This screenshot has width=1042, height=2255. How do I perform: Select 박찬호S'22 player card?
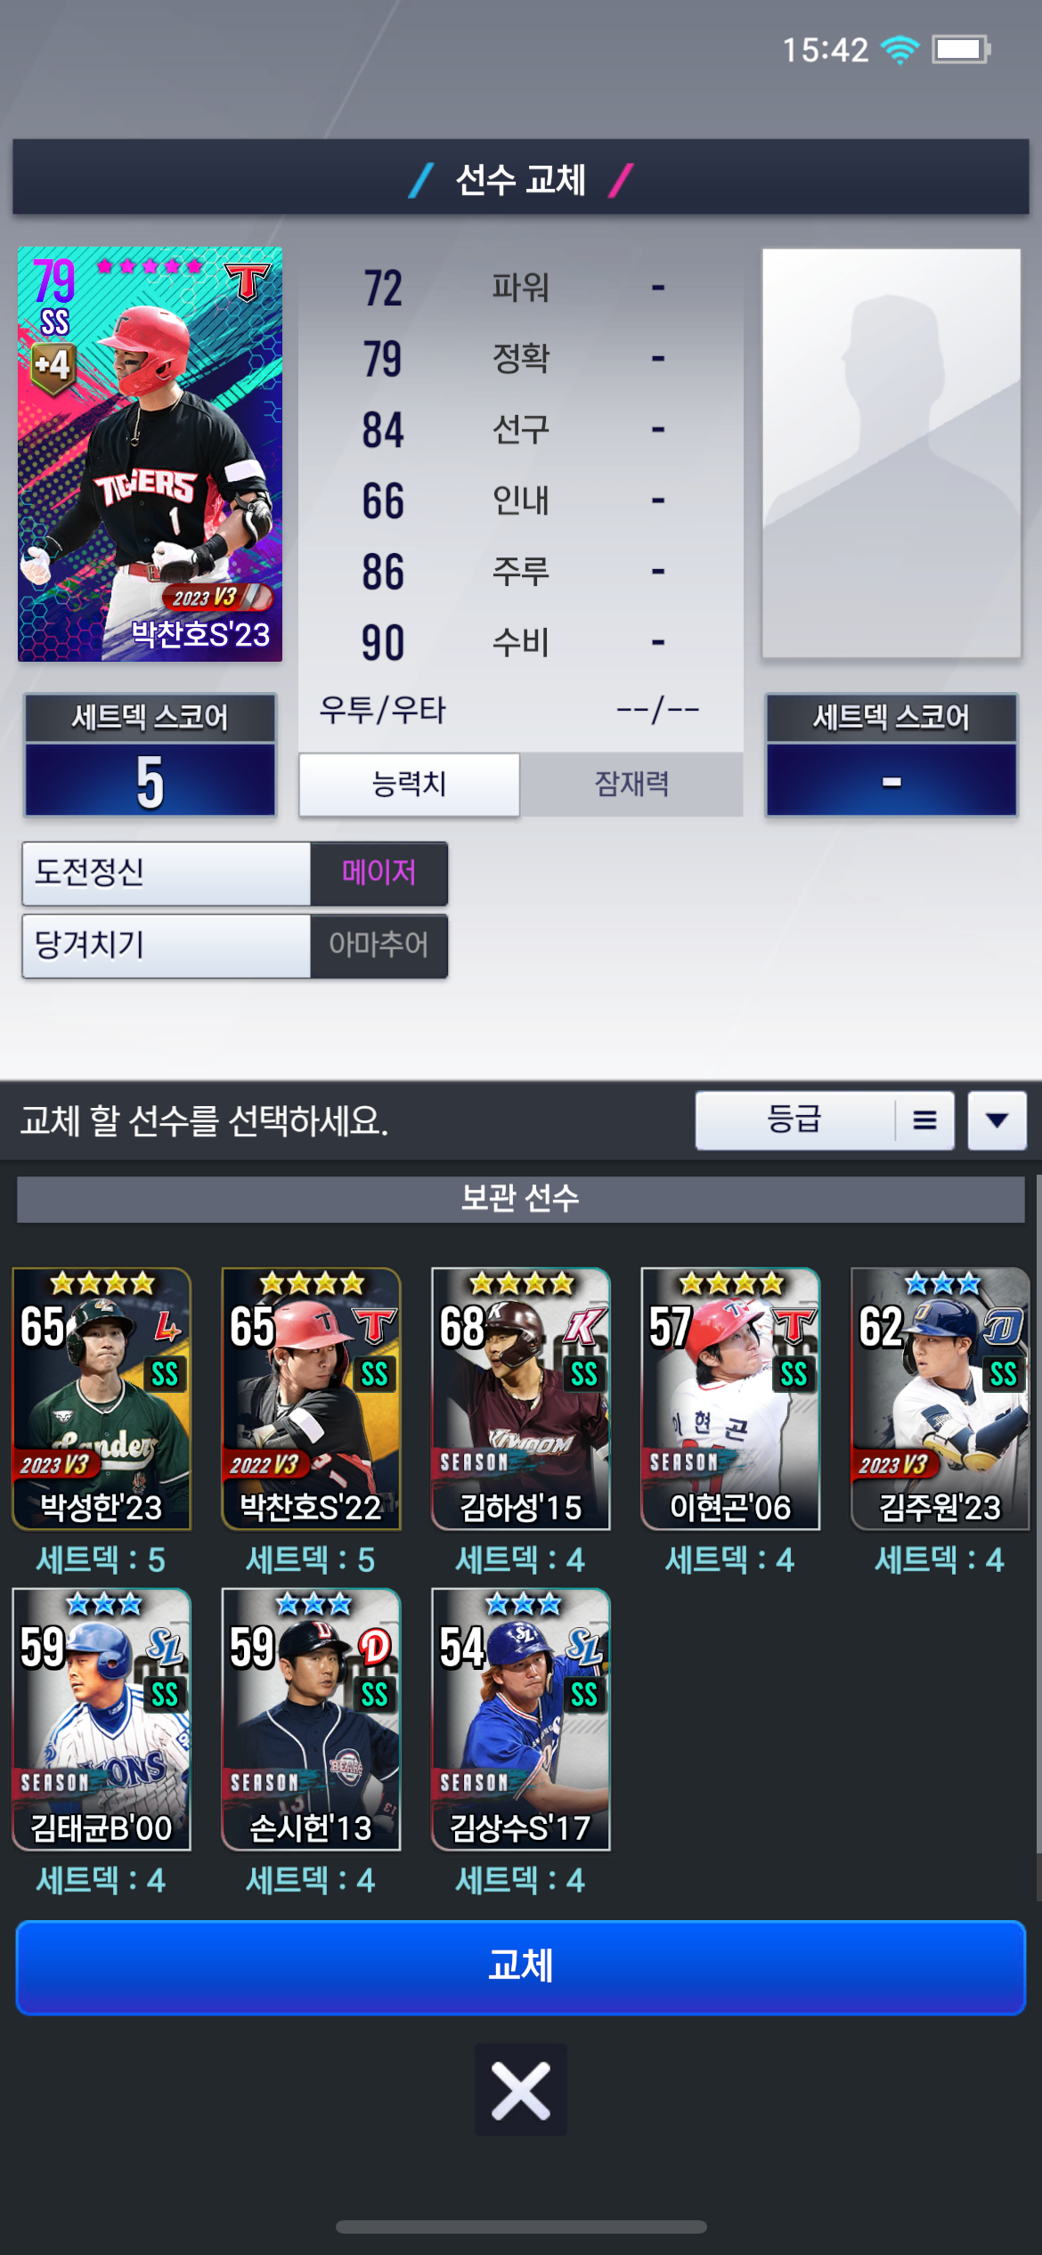[x=311, y=1399]
